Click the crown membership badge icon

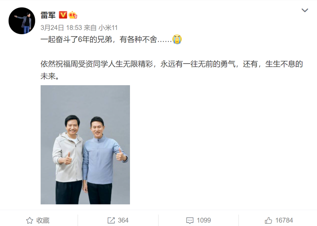[x=73, y=15]
